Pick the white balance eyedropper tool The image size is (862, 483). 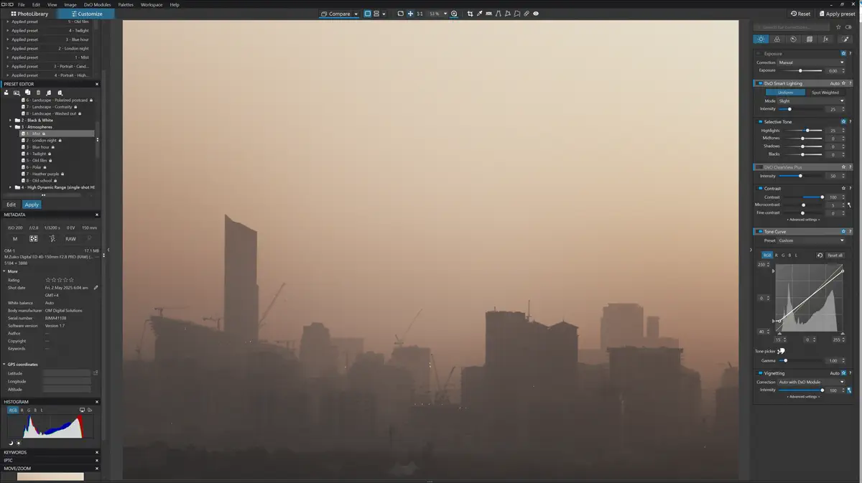tap(479, 14)
